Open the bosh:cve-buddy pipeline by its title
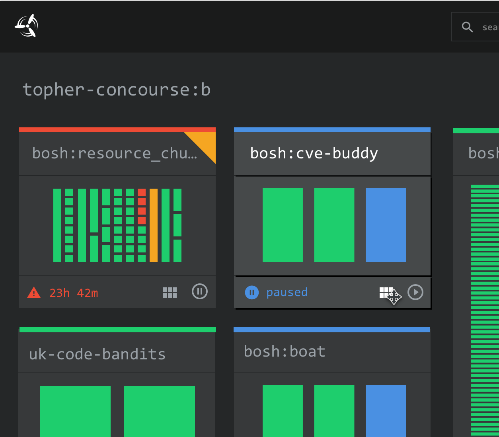The width and height of the screenshot is (499, 437). pos(314,153)
